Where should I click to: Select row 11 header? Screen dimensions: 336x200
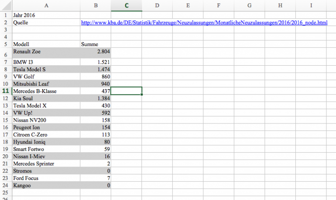(6, 91)
